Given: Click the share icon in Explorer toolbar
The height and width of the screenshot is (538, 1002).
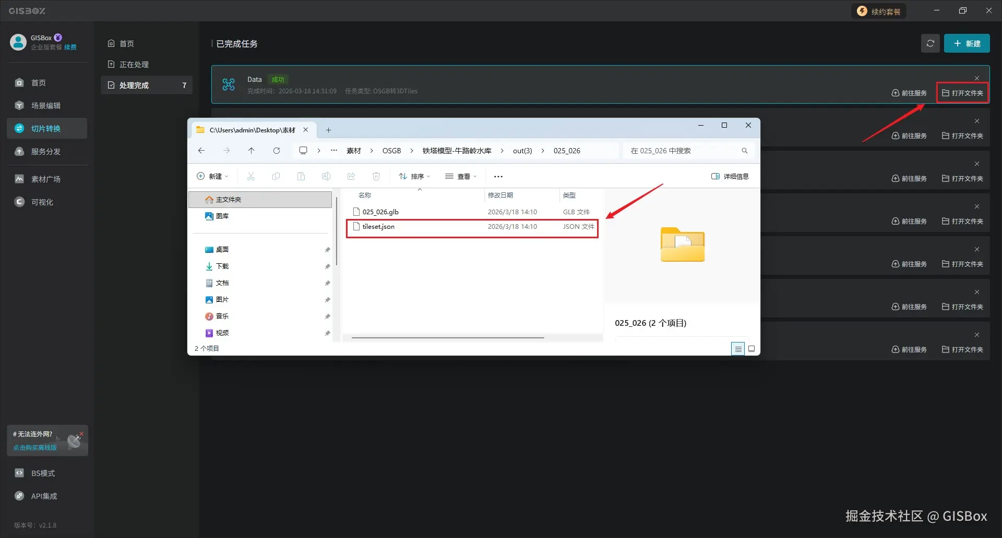Looking at the screenshot, I should click(x=351, y=177).
